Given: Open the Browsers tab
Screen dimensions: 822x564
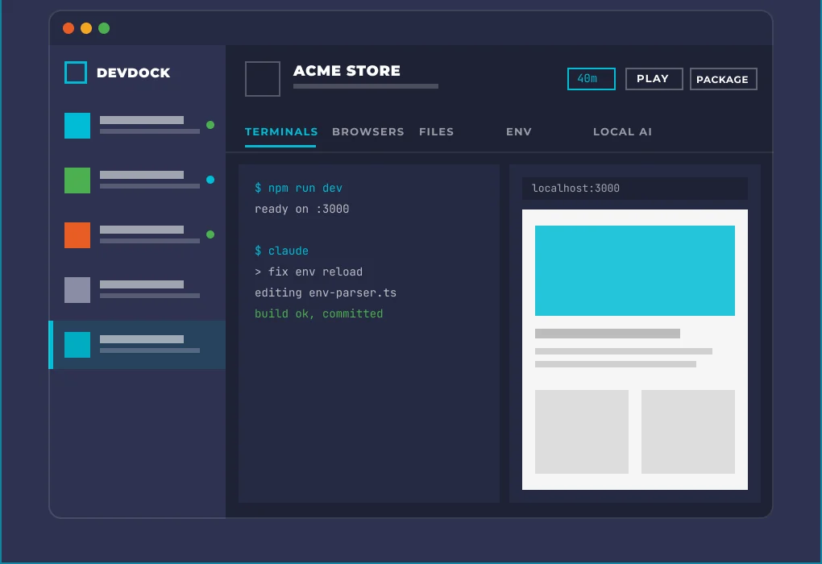Looking at the screenshot, I should coord(368,131).
